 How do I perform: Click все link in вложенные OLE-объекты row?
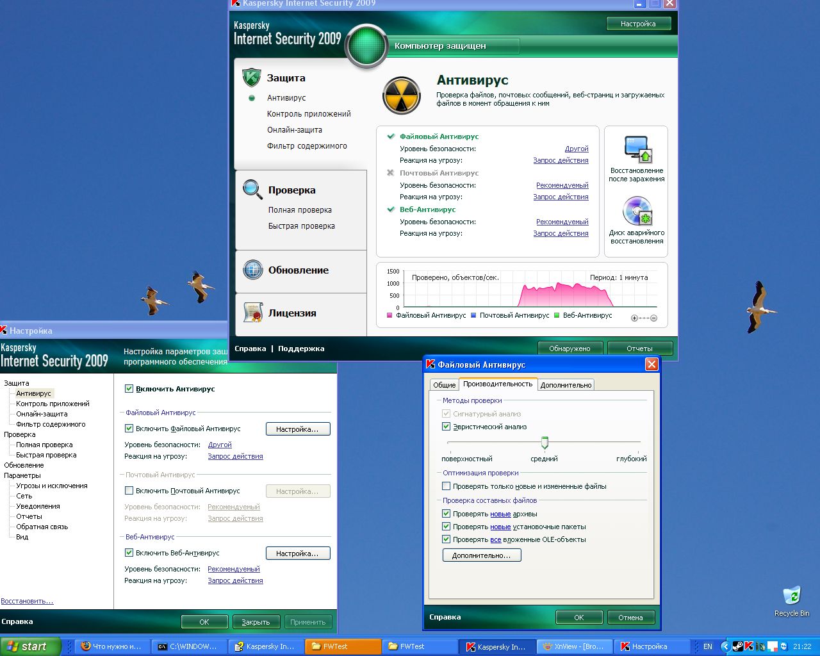[x=496, y=539]
